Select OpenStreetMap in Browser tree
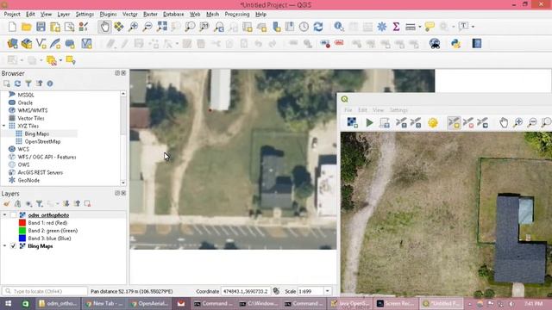Viewport: 552px width, 310px height. [x=42, y=141]
